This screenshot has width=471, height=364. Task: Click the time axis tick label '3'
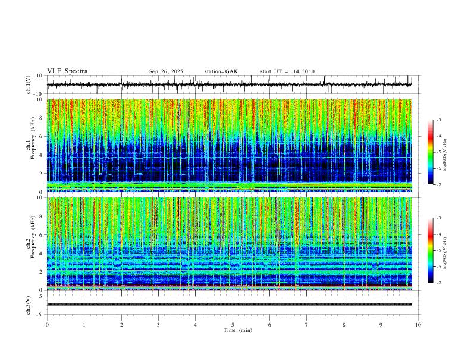click(158, 325)
